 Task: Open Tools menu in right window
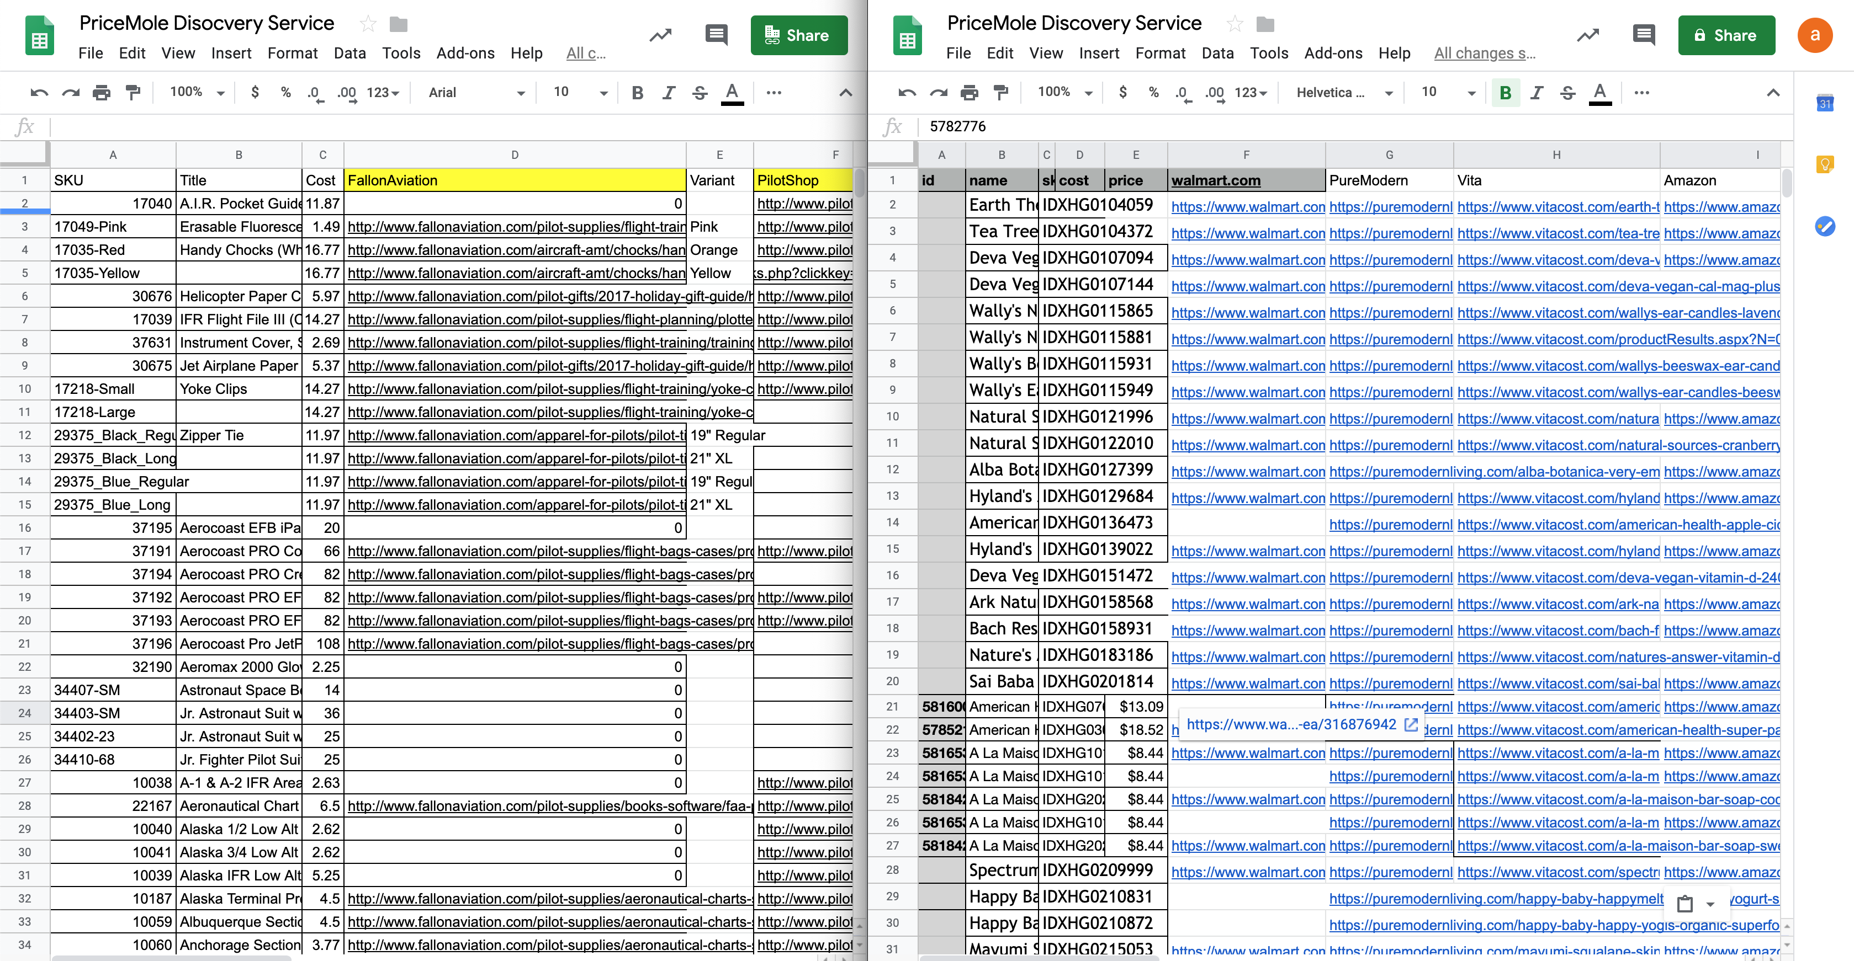click(1269, 53)
